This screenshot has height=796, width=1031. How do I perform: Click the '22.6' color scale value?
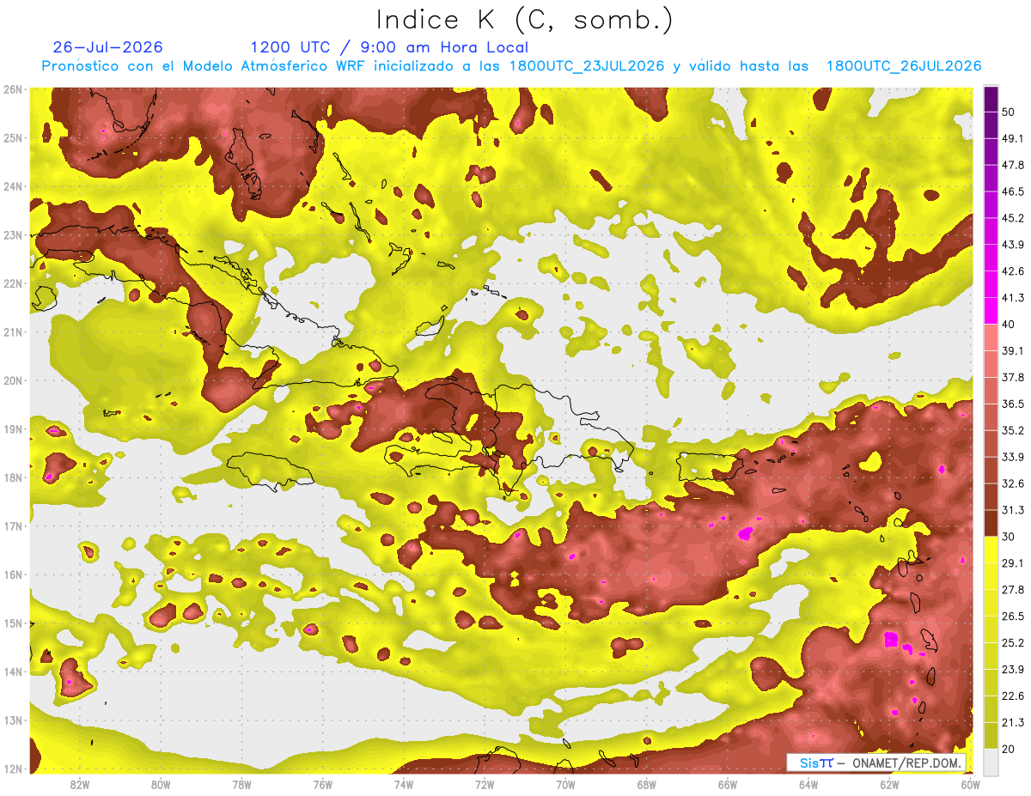(x=1013, y=696)
